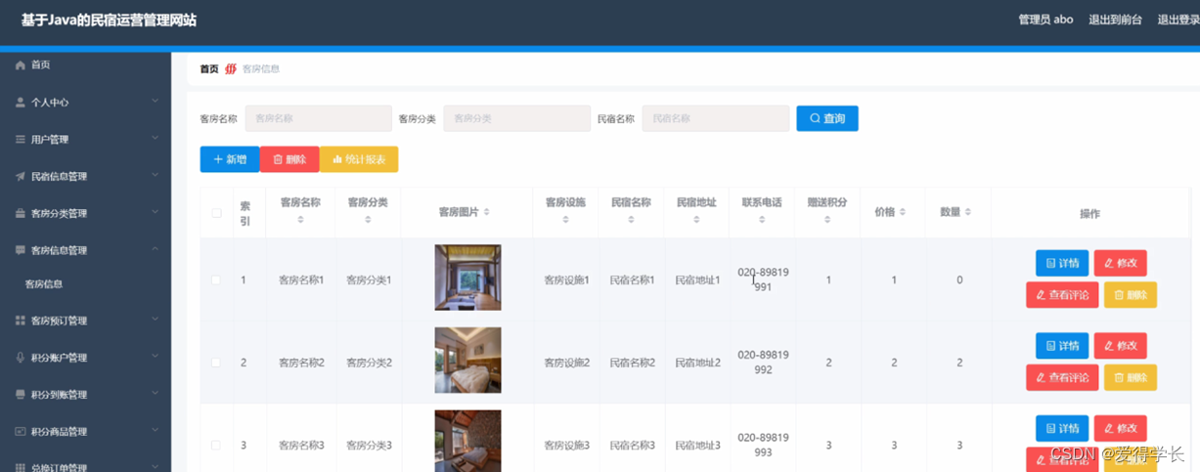Check the checkbox for row 2

pyautogui.click(x=216, y=363)
